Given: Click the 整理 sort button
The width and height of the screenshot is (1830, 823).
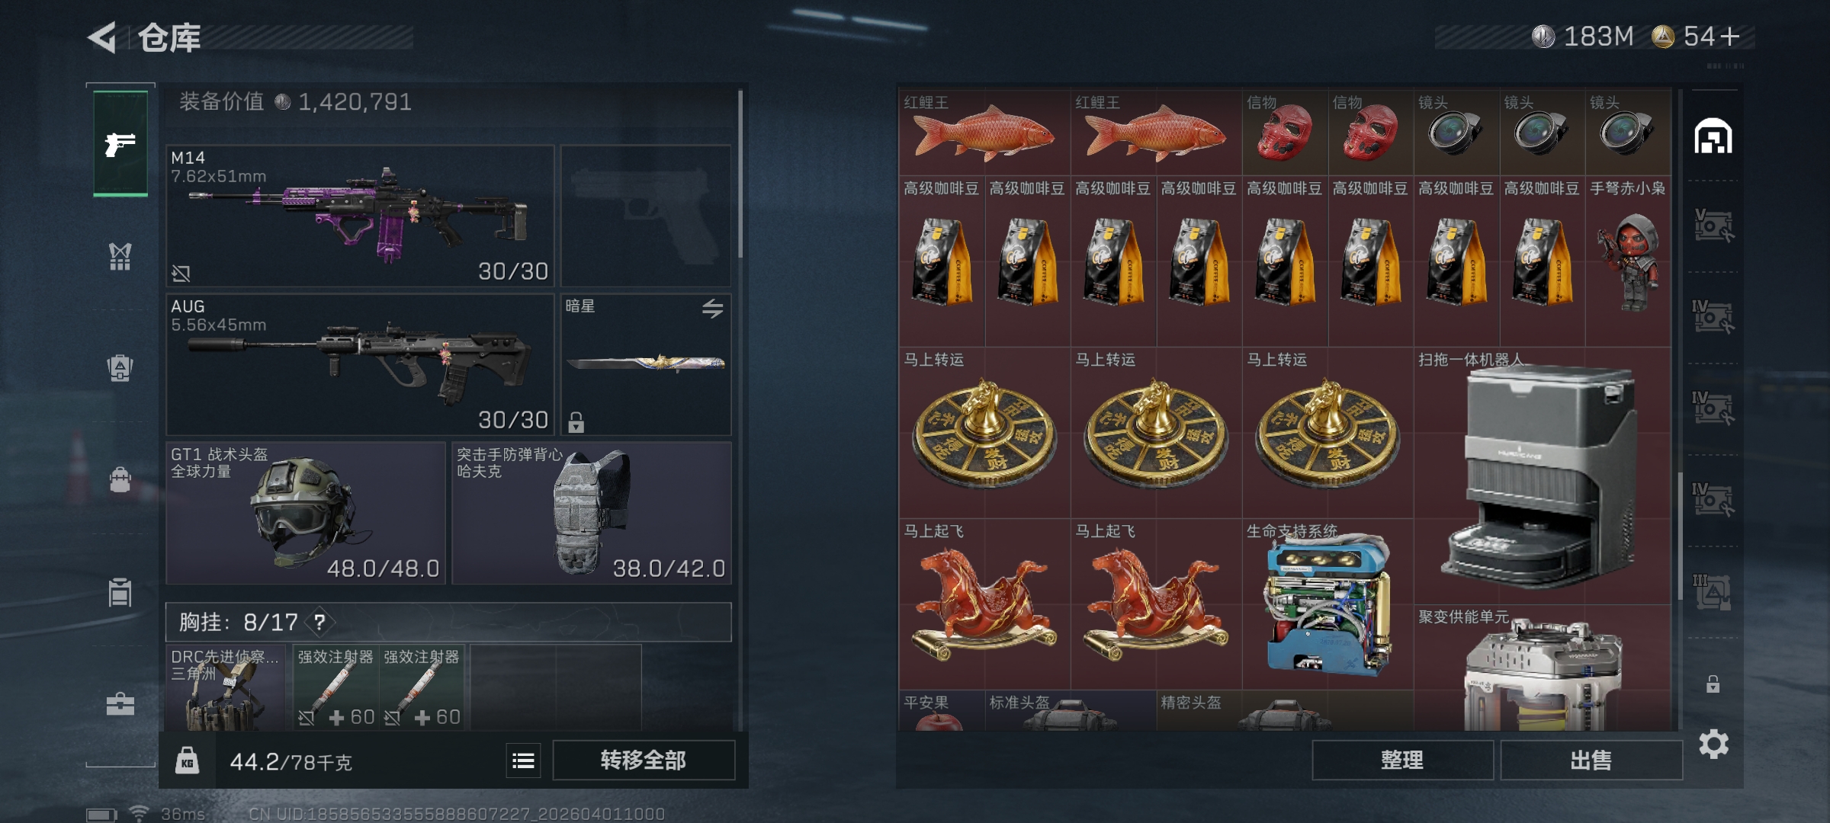Looking at the screenshot, I should (x=1402, y=761).
